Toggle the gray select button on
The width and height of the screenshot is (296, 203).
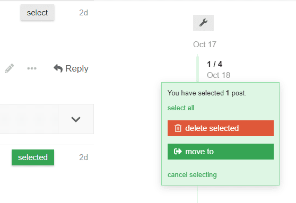(37, 13)
